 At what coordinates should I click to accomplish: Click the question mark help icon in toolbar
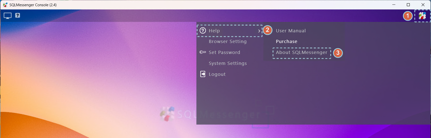(17, 15)
